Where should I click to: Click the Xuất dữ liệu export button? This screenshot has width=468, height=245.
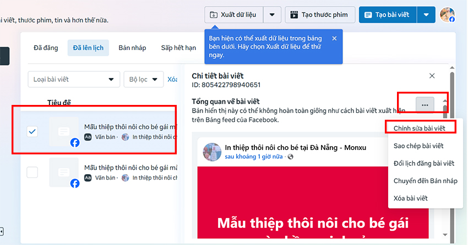click(233, 15)
